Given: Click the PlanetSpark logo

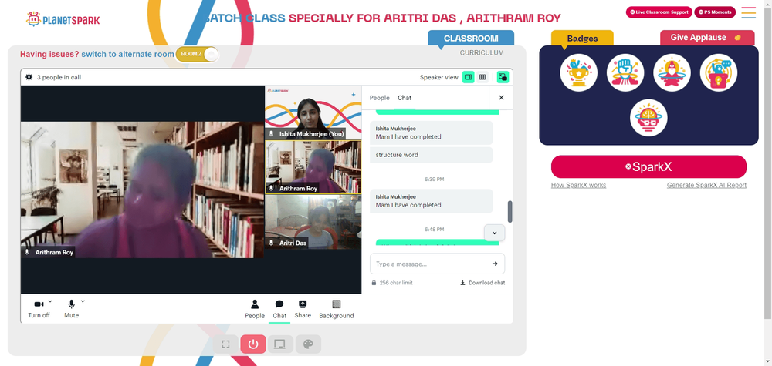Looking at the screenshot, I should pyautogui.click(x=63, y=20).
